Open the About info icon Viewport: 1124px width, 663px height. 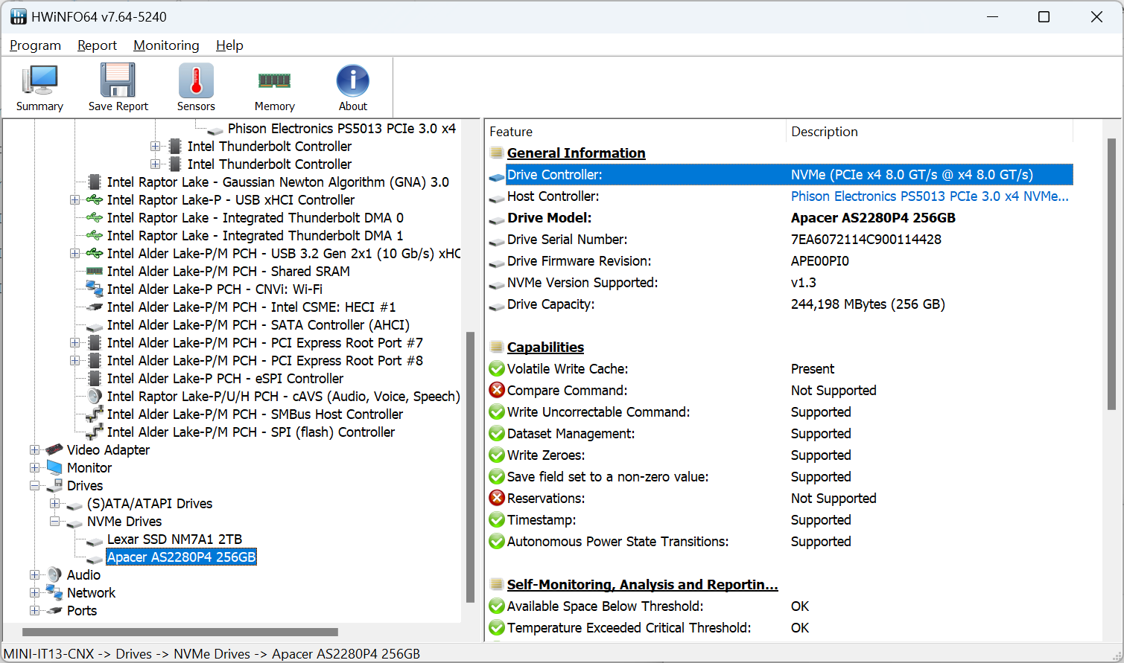352,80
